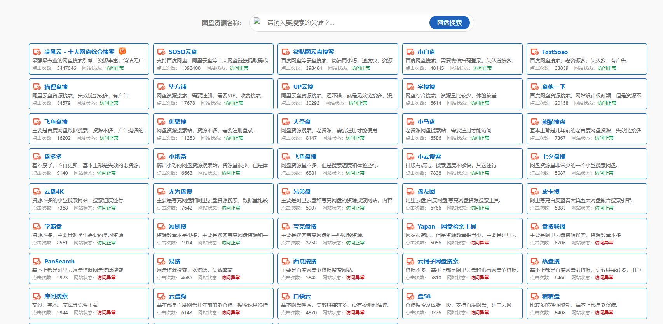Click the 网盘搜索 search button
The height and width of the screenshot is (324, 663).
449,23
